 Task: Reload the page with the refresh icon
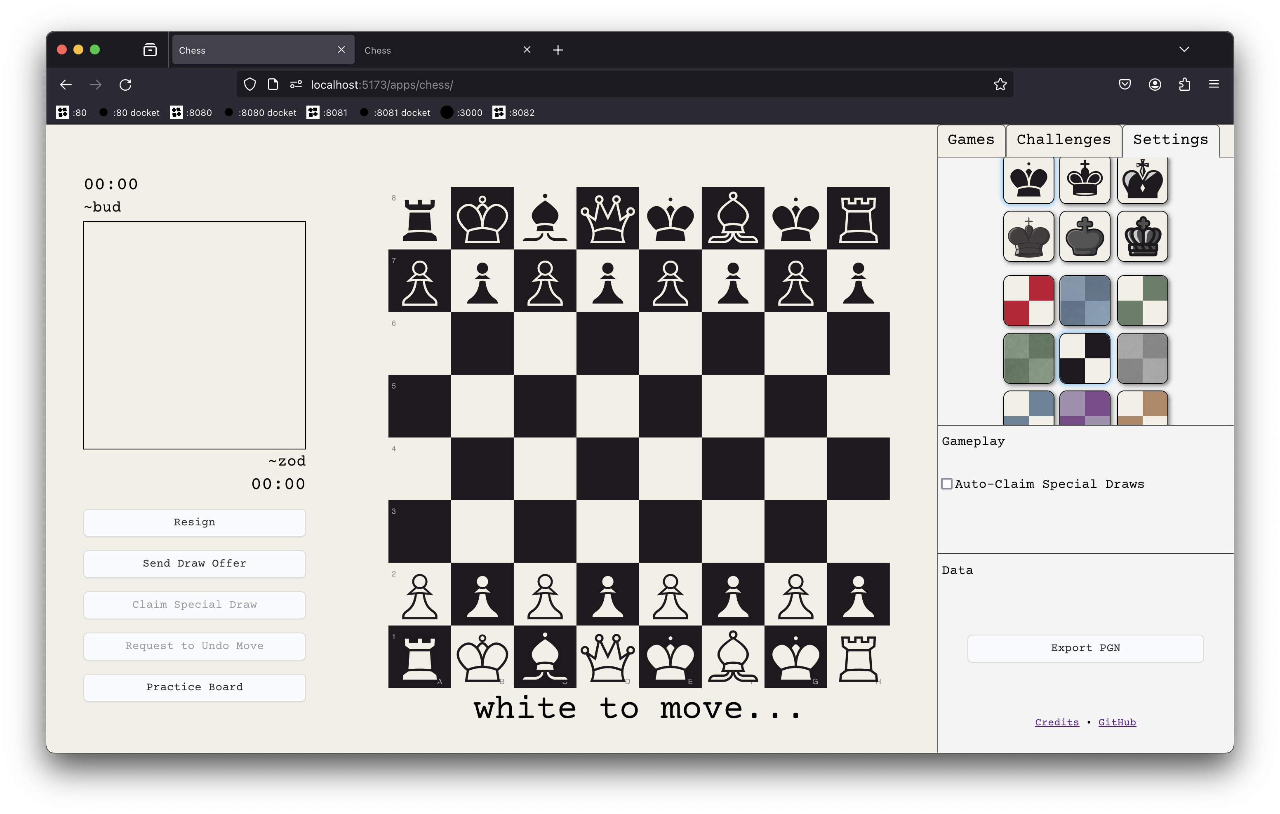pos(125,85)
